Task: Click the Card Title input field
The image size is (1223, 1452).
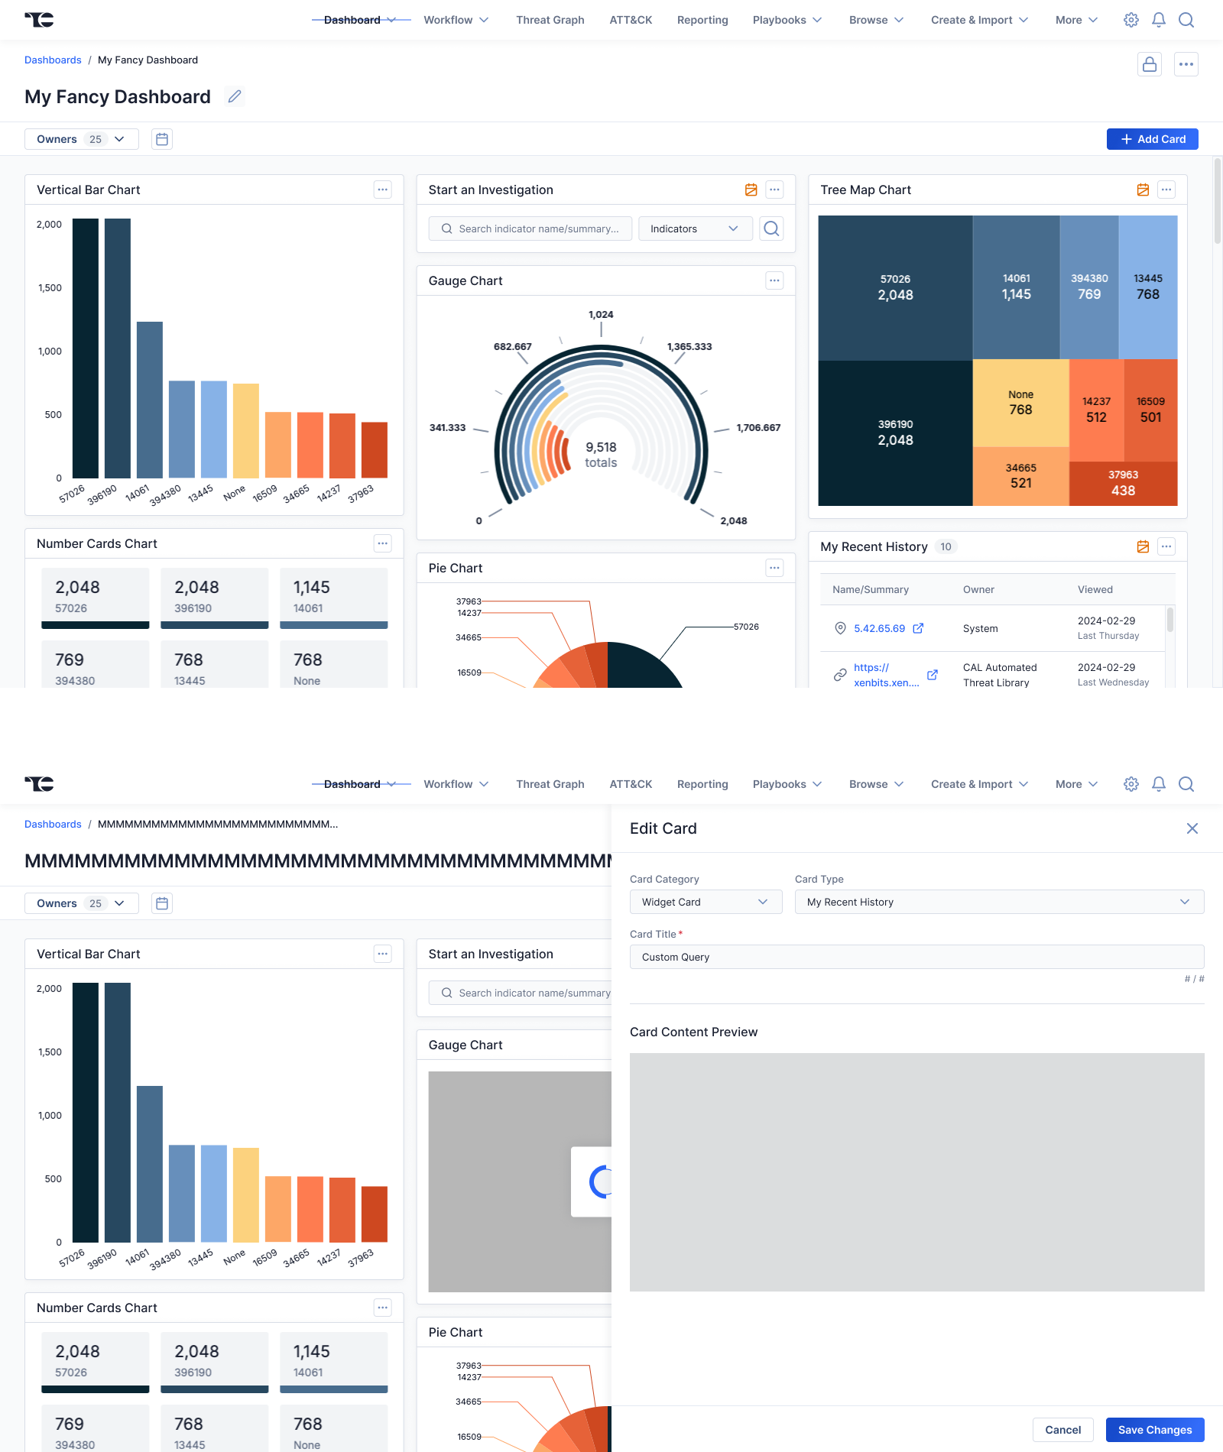Action: [916, 957]
